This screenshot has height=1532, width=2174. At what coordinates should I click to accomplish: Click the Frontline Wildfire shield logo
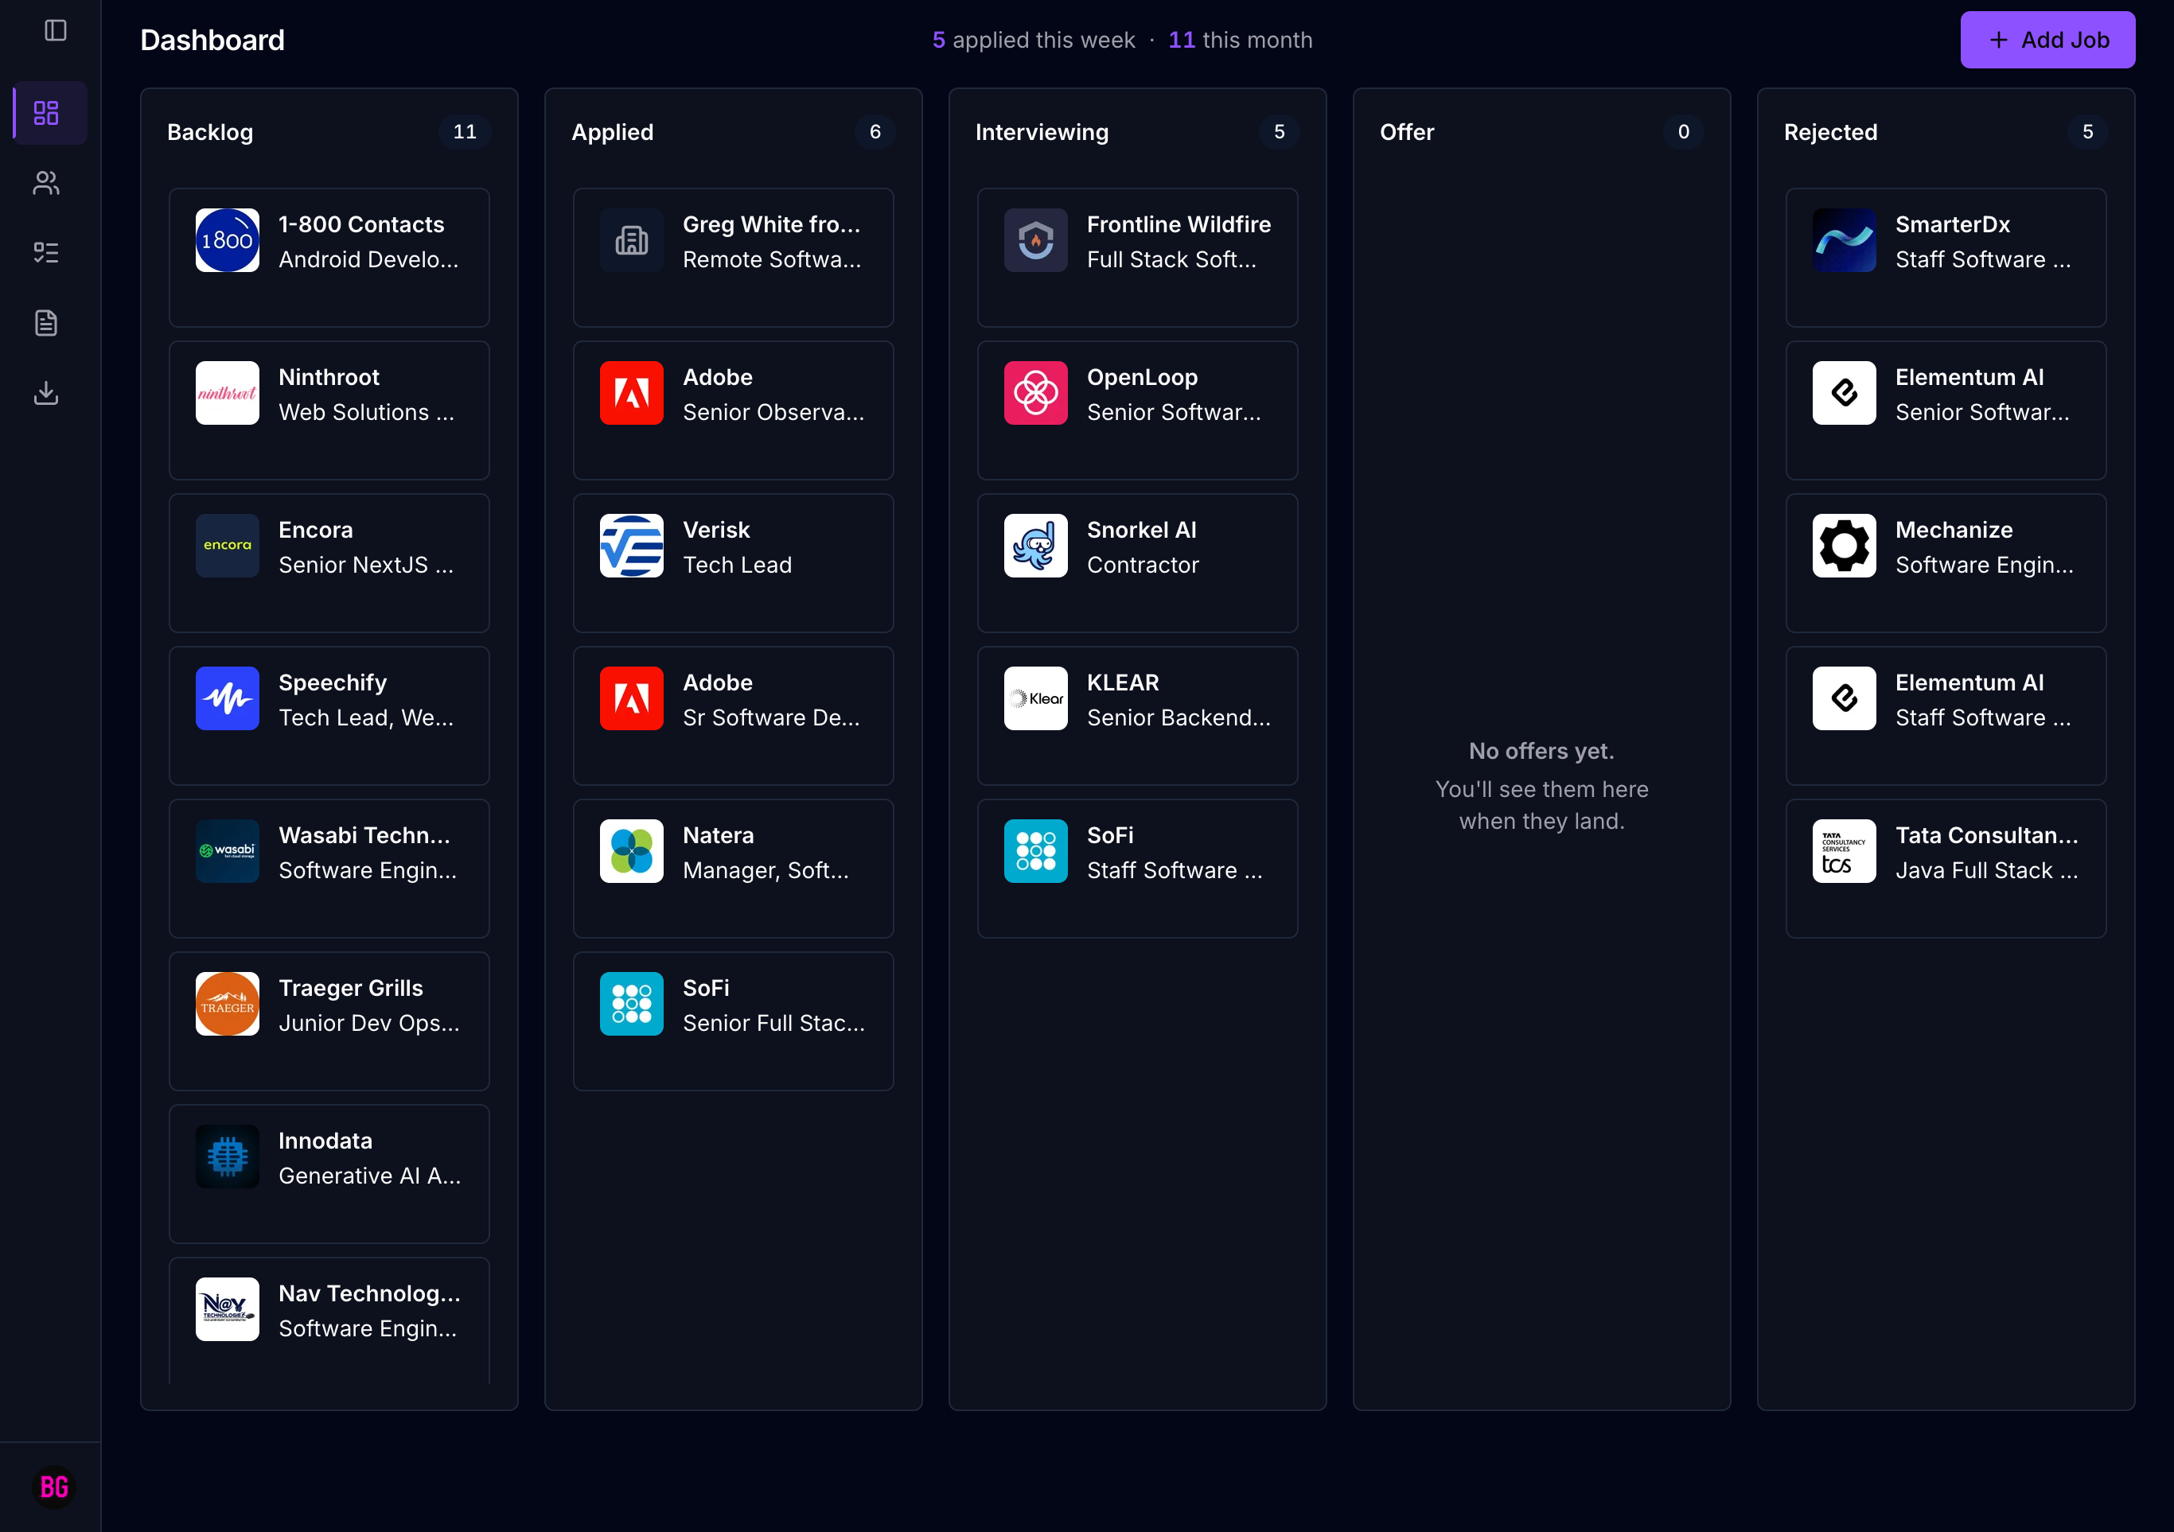(1036, 240)
